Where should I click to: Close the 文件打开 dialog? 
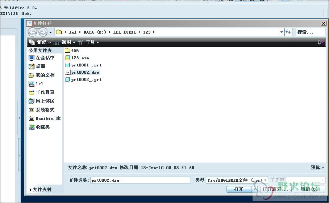click(324, 23)
